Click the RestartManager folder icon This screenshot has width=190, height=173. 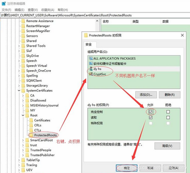[x=23, y=26]
